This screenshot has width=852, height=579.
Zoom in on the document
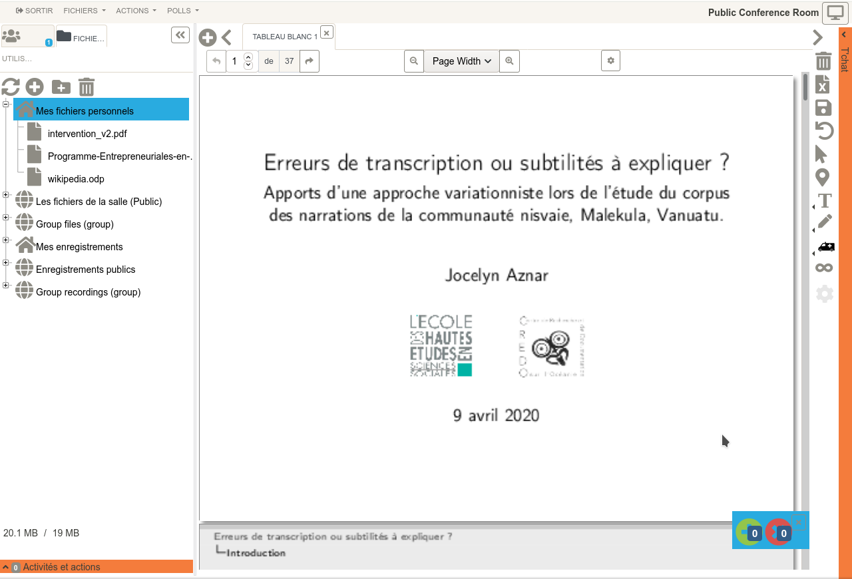click(x=509, y=61)
